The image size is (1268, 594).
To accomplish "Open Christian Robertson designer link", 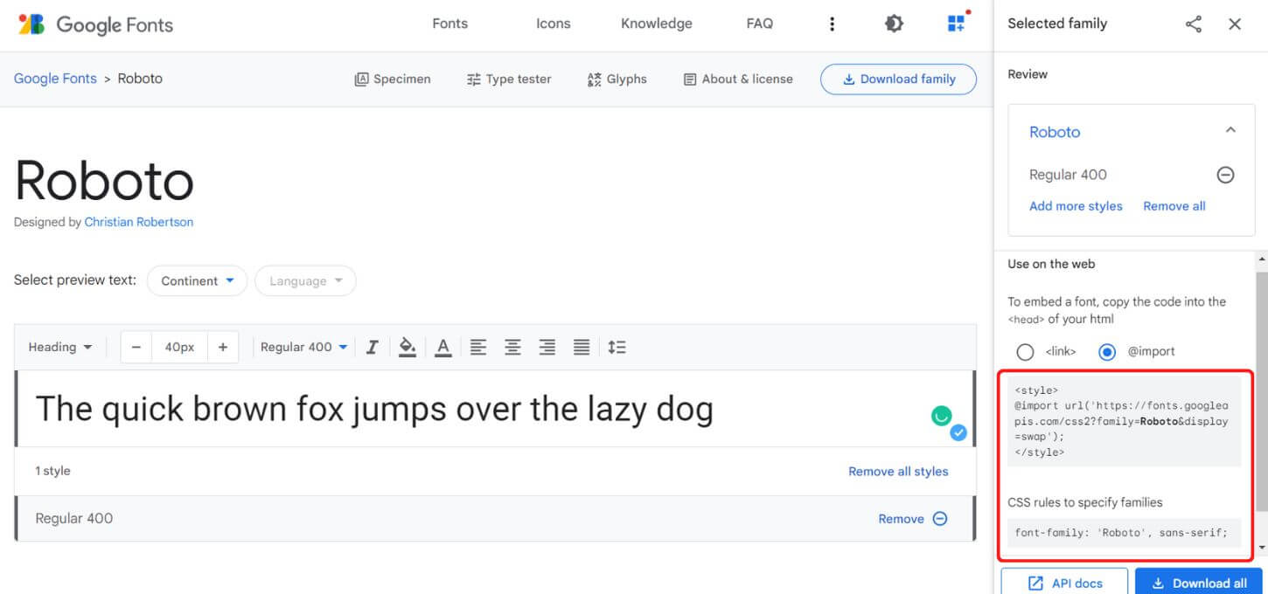I will (139, 222).
